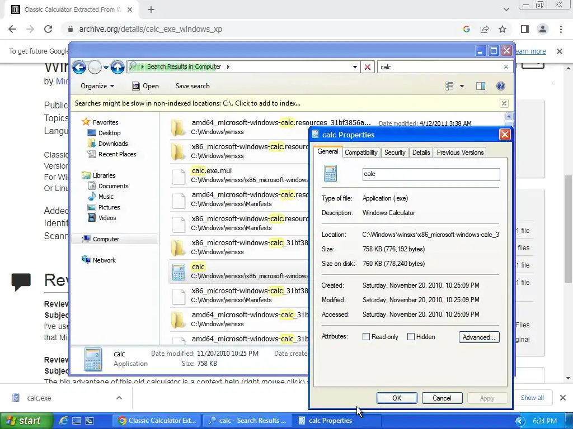The height and width of the screenshot is (429, 573).
Task: Select Computer in navigation pane
Action: point(106,239)
